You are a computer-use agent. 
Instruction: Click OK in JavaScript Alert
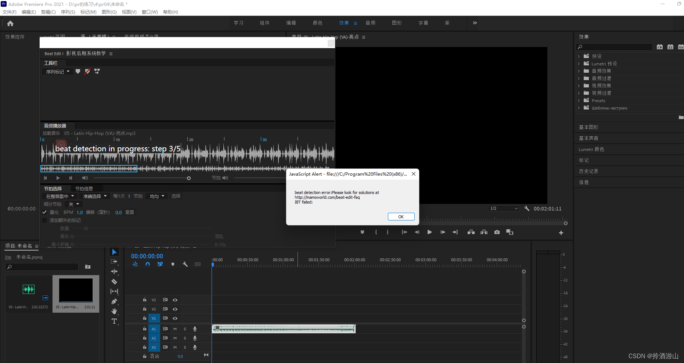click(x=401, y=217)
